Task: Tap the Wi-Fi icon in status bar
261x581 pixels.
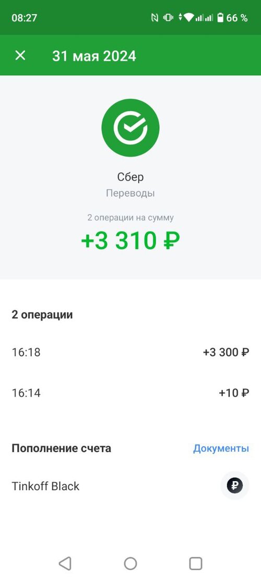Action: [x=189, y=17]
